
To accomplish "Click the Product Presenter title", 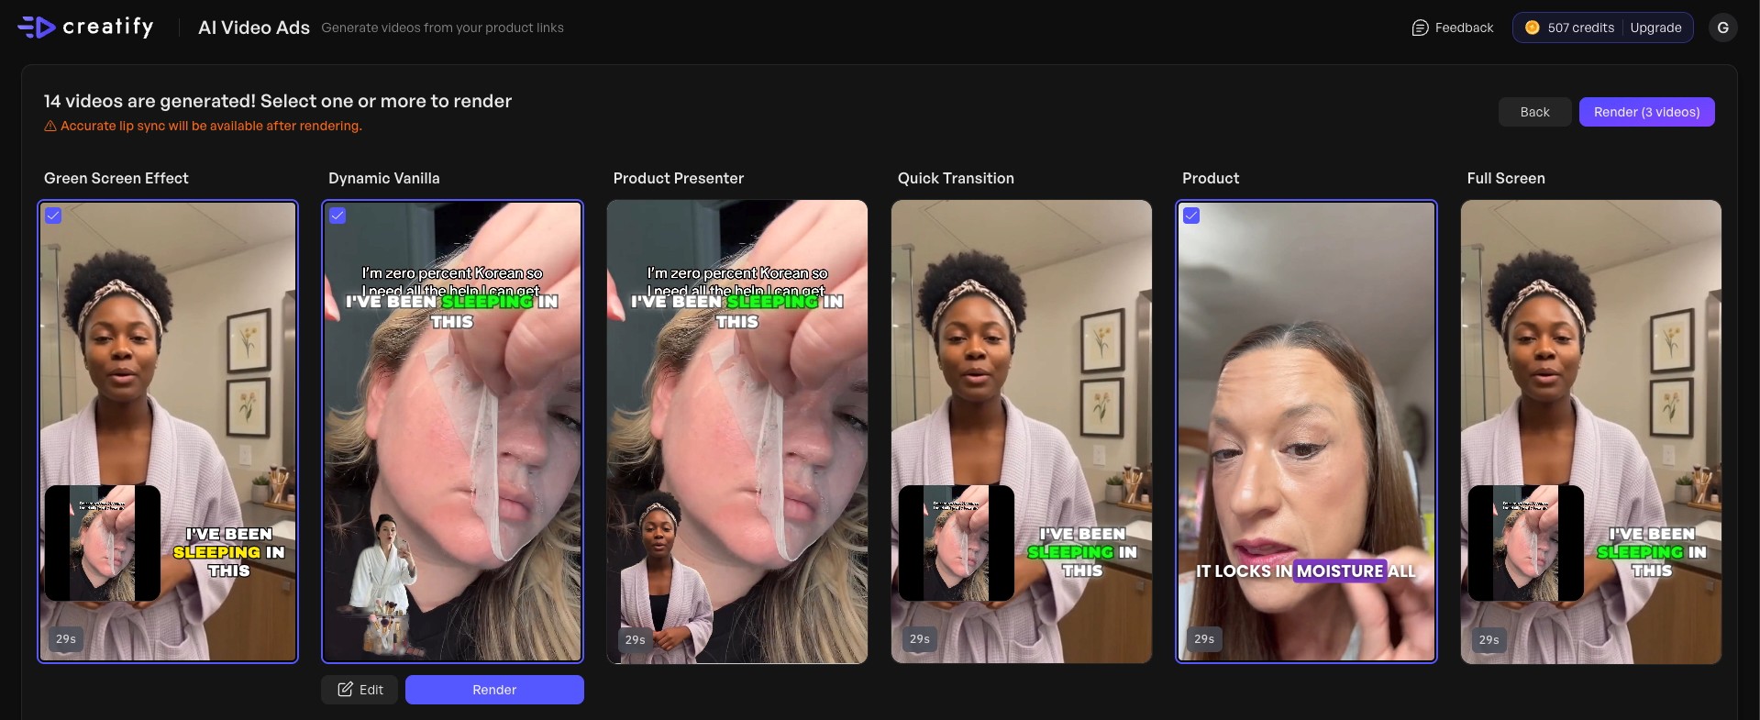I will click(679, 178).
